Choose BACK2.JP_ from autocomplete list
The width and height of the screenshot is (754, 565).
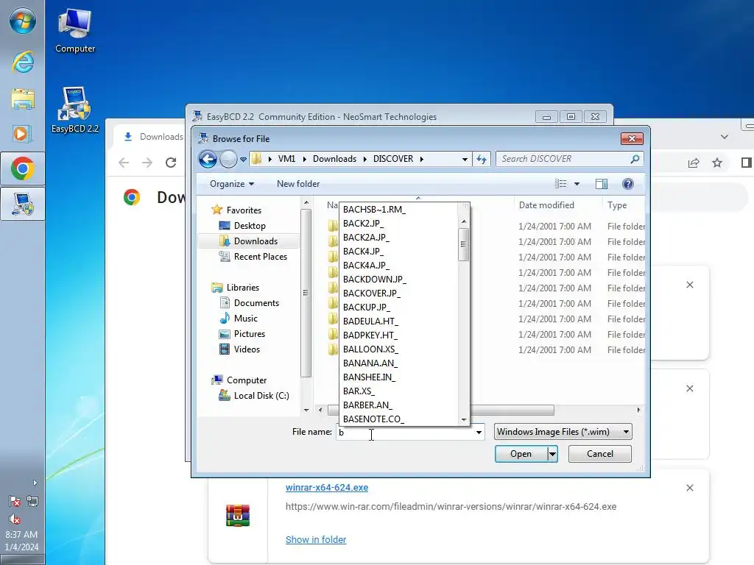point(399,224)
